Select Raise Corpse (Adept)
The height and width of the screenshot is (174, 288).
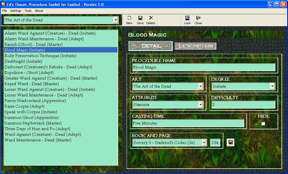point(61,106)
